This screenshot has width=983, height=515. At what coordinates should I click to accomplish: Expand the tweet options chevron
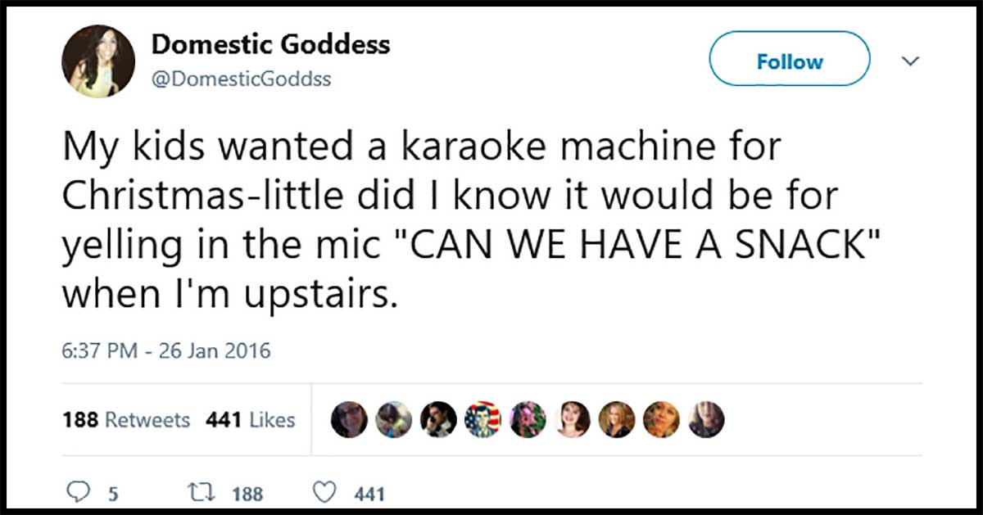tap(912, 61)
